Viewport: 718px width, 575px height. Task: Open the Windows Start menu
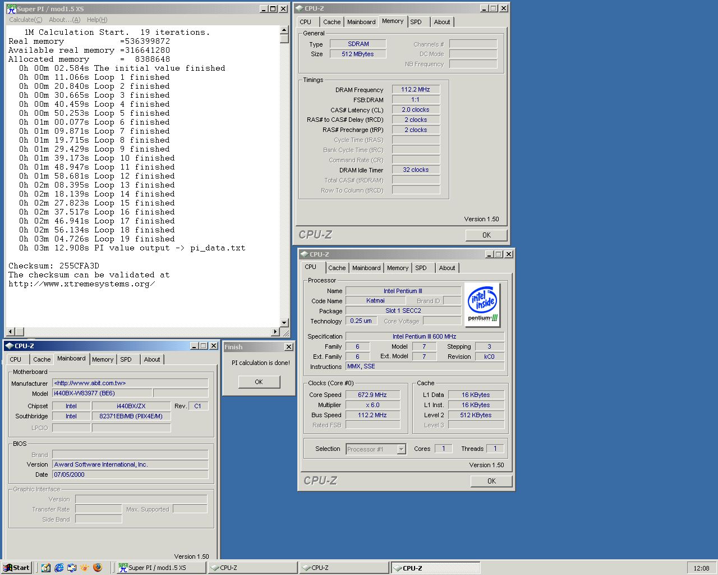[16, 568]
